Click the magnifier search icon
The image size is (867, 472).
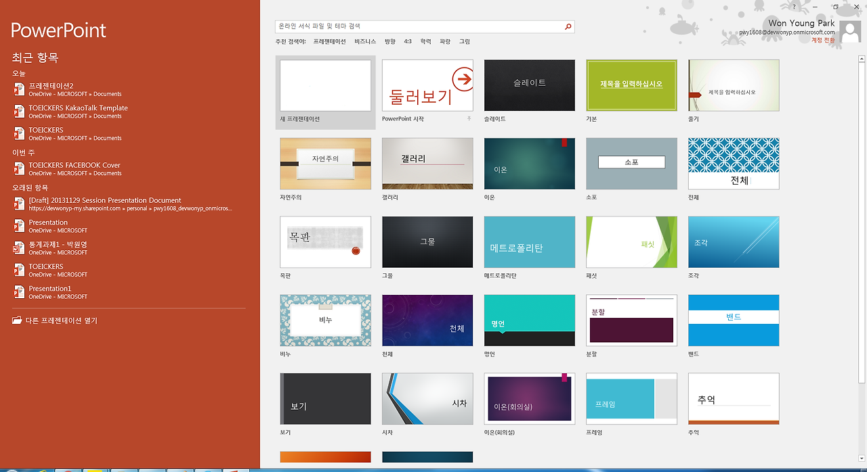pos(568,26)
